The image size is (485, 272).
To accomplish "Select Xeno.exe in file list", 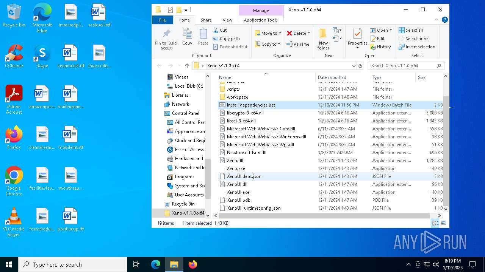I will click(236, 168).
